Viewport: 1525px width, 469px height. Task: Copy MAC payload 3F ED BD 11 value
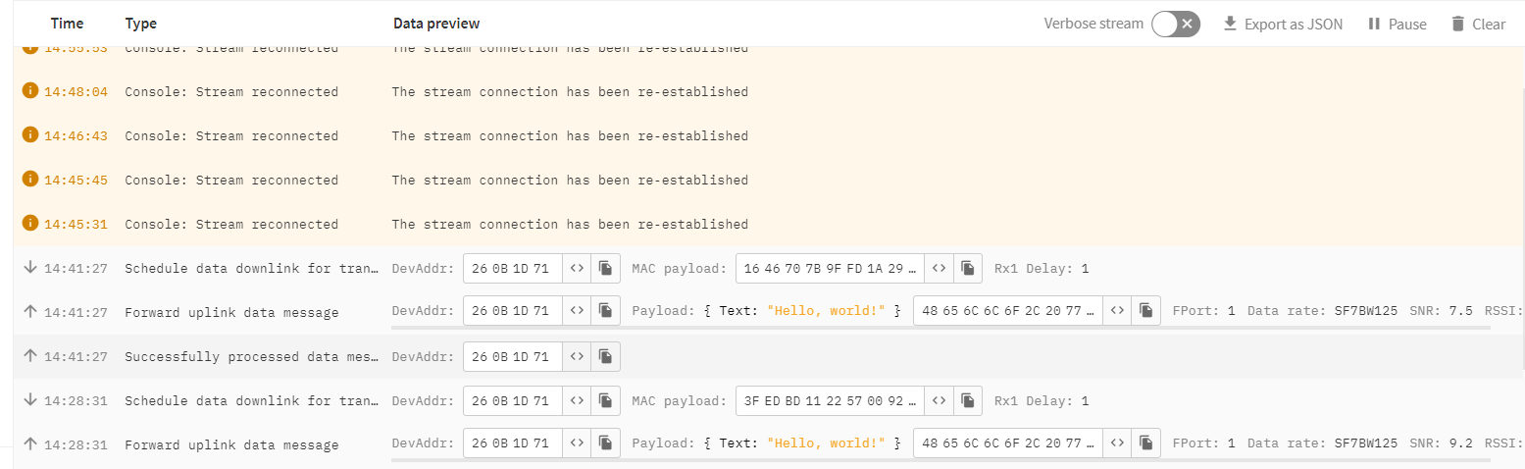pyautogui.click(x=968, y=400)
